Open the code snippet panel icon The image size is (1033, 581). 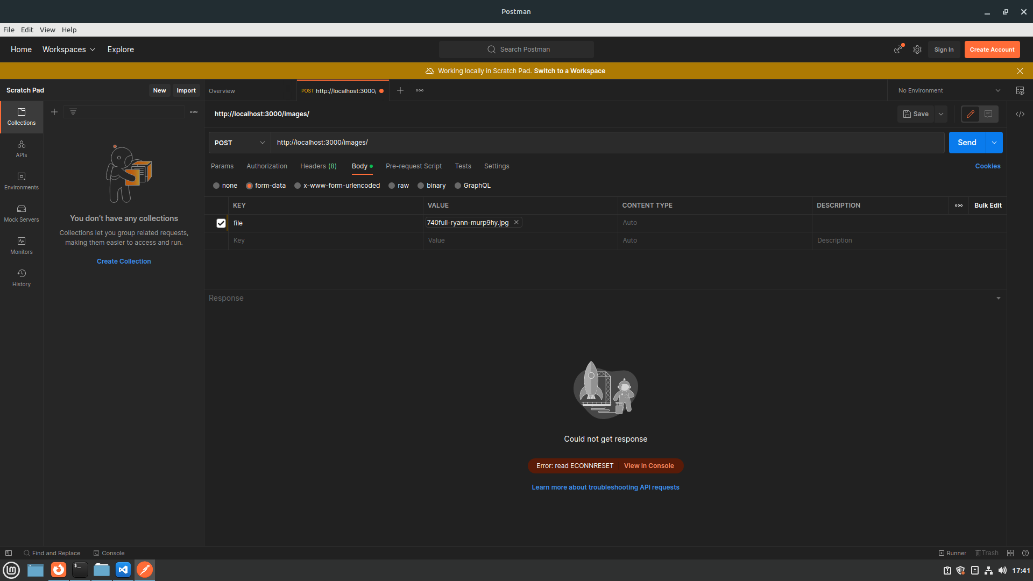(x=1020, y=114)
